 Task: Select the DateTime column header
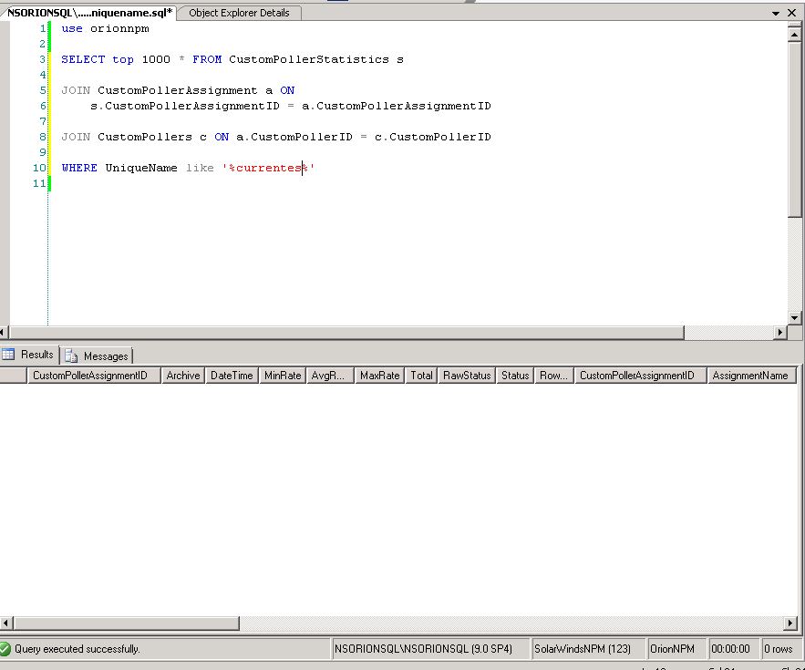pyautogui.click(x=232, y=376)
